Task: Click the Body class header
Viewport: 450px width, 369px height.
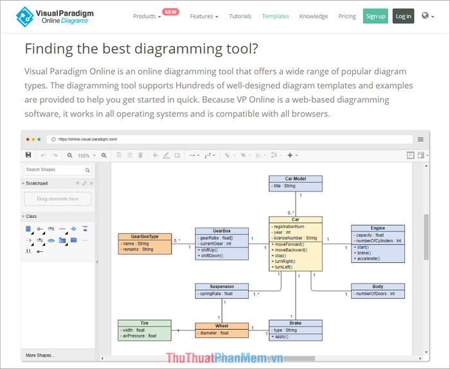Action: coord(378,287)
